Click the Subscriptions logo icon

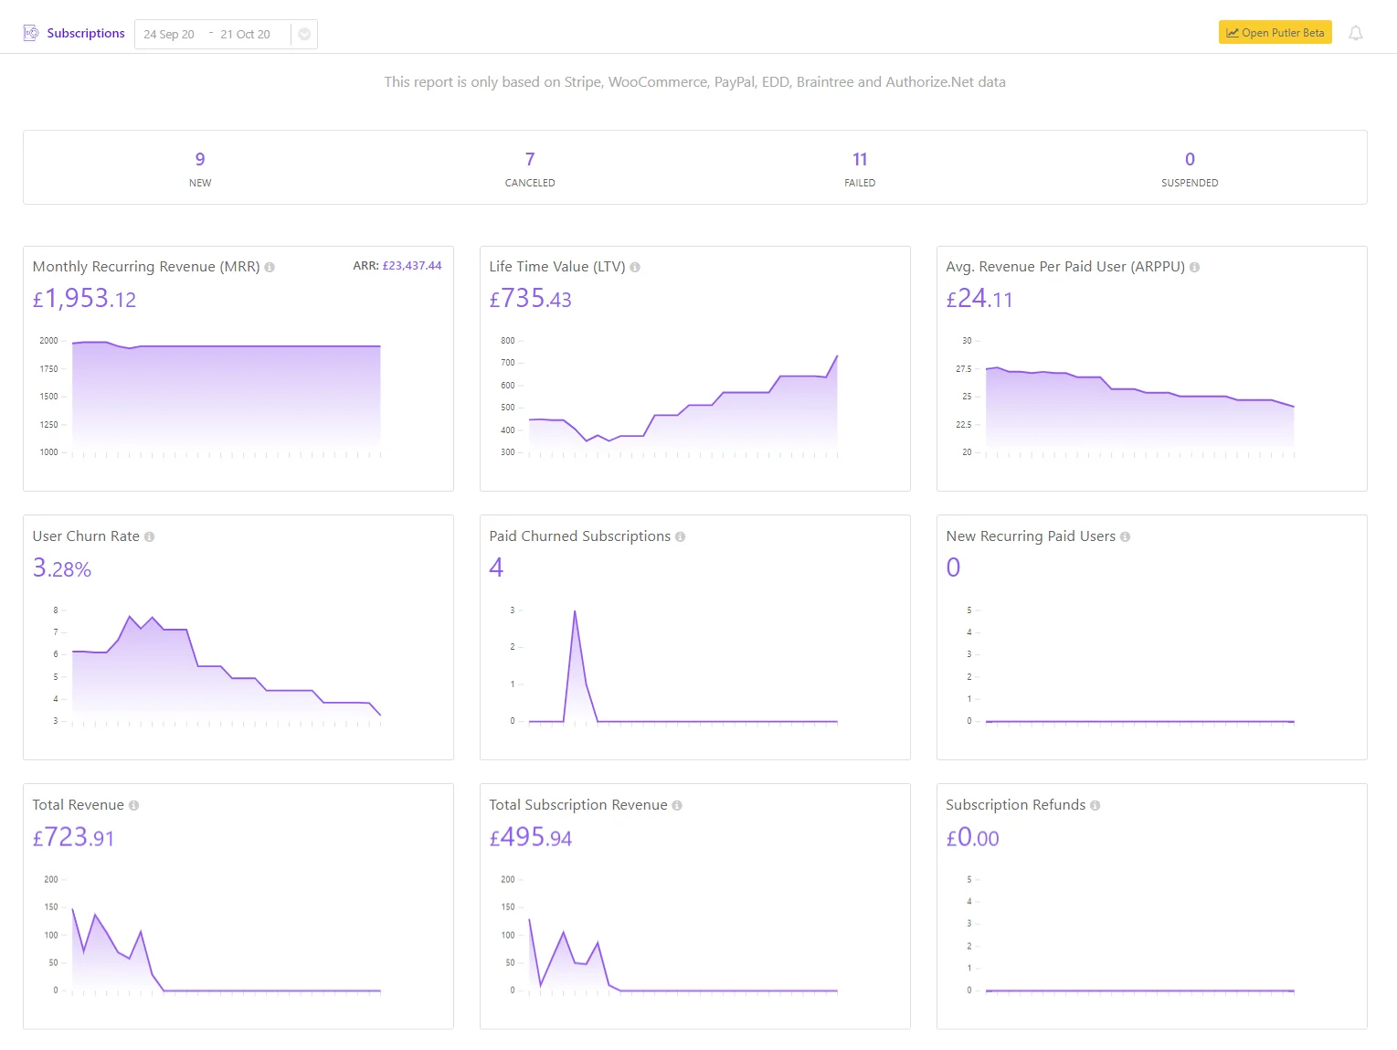point(31,33)
